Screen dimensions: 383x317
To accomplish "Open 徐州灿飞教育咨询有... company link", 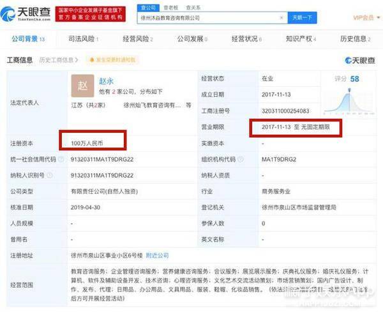I will pyautogui.click(x=152, y=105).
